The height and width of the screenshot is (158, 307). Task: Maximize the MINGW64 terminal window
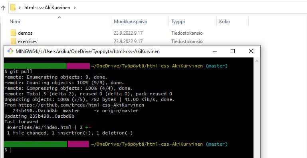pyautogui.click(x=233, y=51)
